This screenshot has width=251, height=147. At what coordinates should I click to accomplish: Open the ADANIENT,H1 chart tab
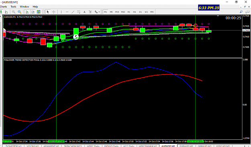point(51,146)
